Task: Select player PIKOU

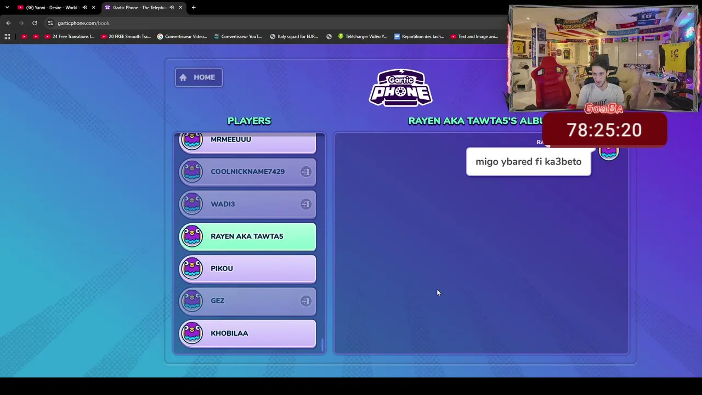Action: pyautogui.click(x=248, y=269)
